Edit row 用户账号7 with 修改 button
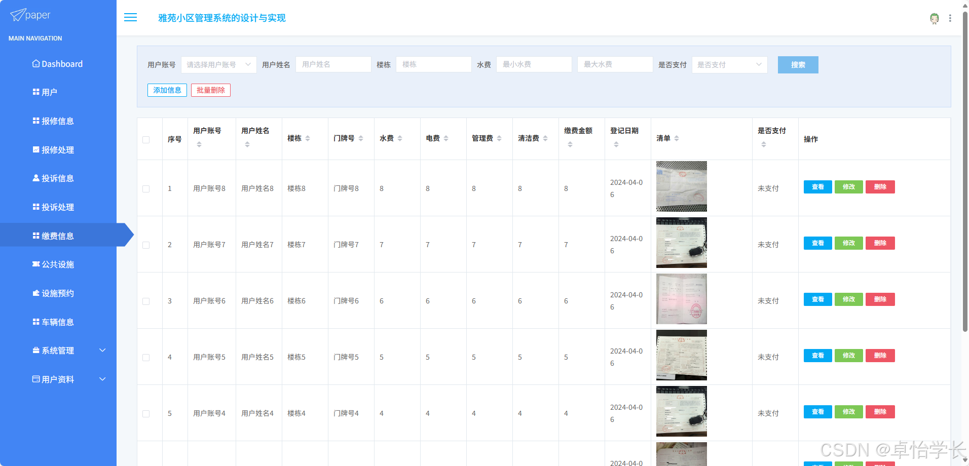This screenshot has width=969, height=466. (849, 243)
